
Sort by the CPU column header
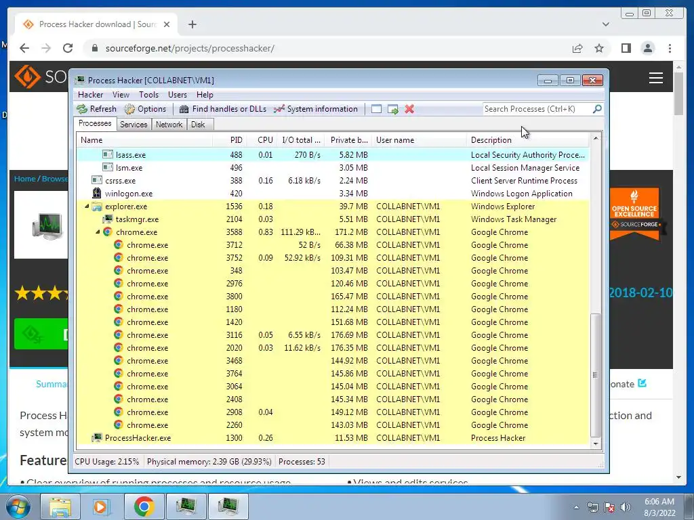(x=262, y=140)
